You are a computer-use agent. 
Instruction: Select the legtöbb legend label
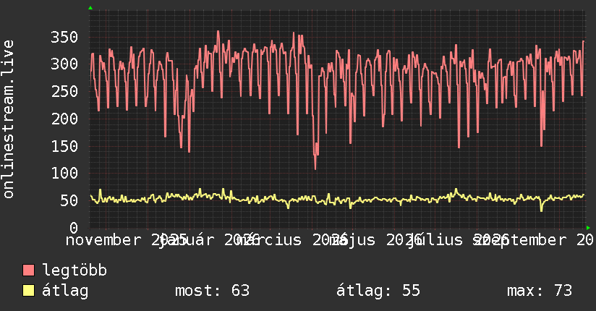coord(74,270)
